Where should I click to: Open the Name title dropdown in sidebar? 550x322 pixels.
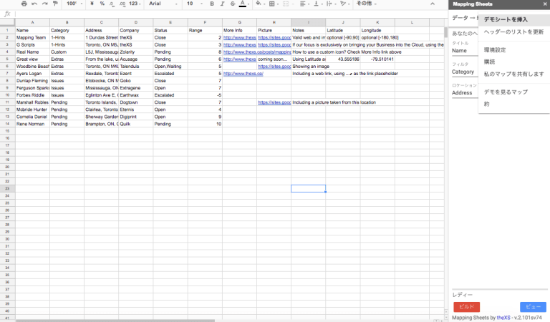click(x=465, y=51)
